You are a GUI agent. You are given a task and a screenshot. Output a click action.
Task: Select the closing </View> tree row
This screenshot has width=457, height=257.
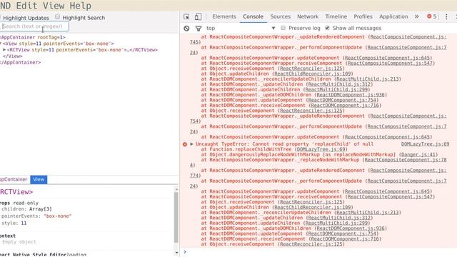tap(13, 56)
